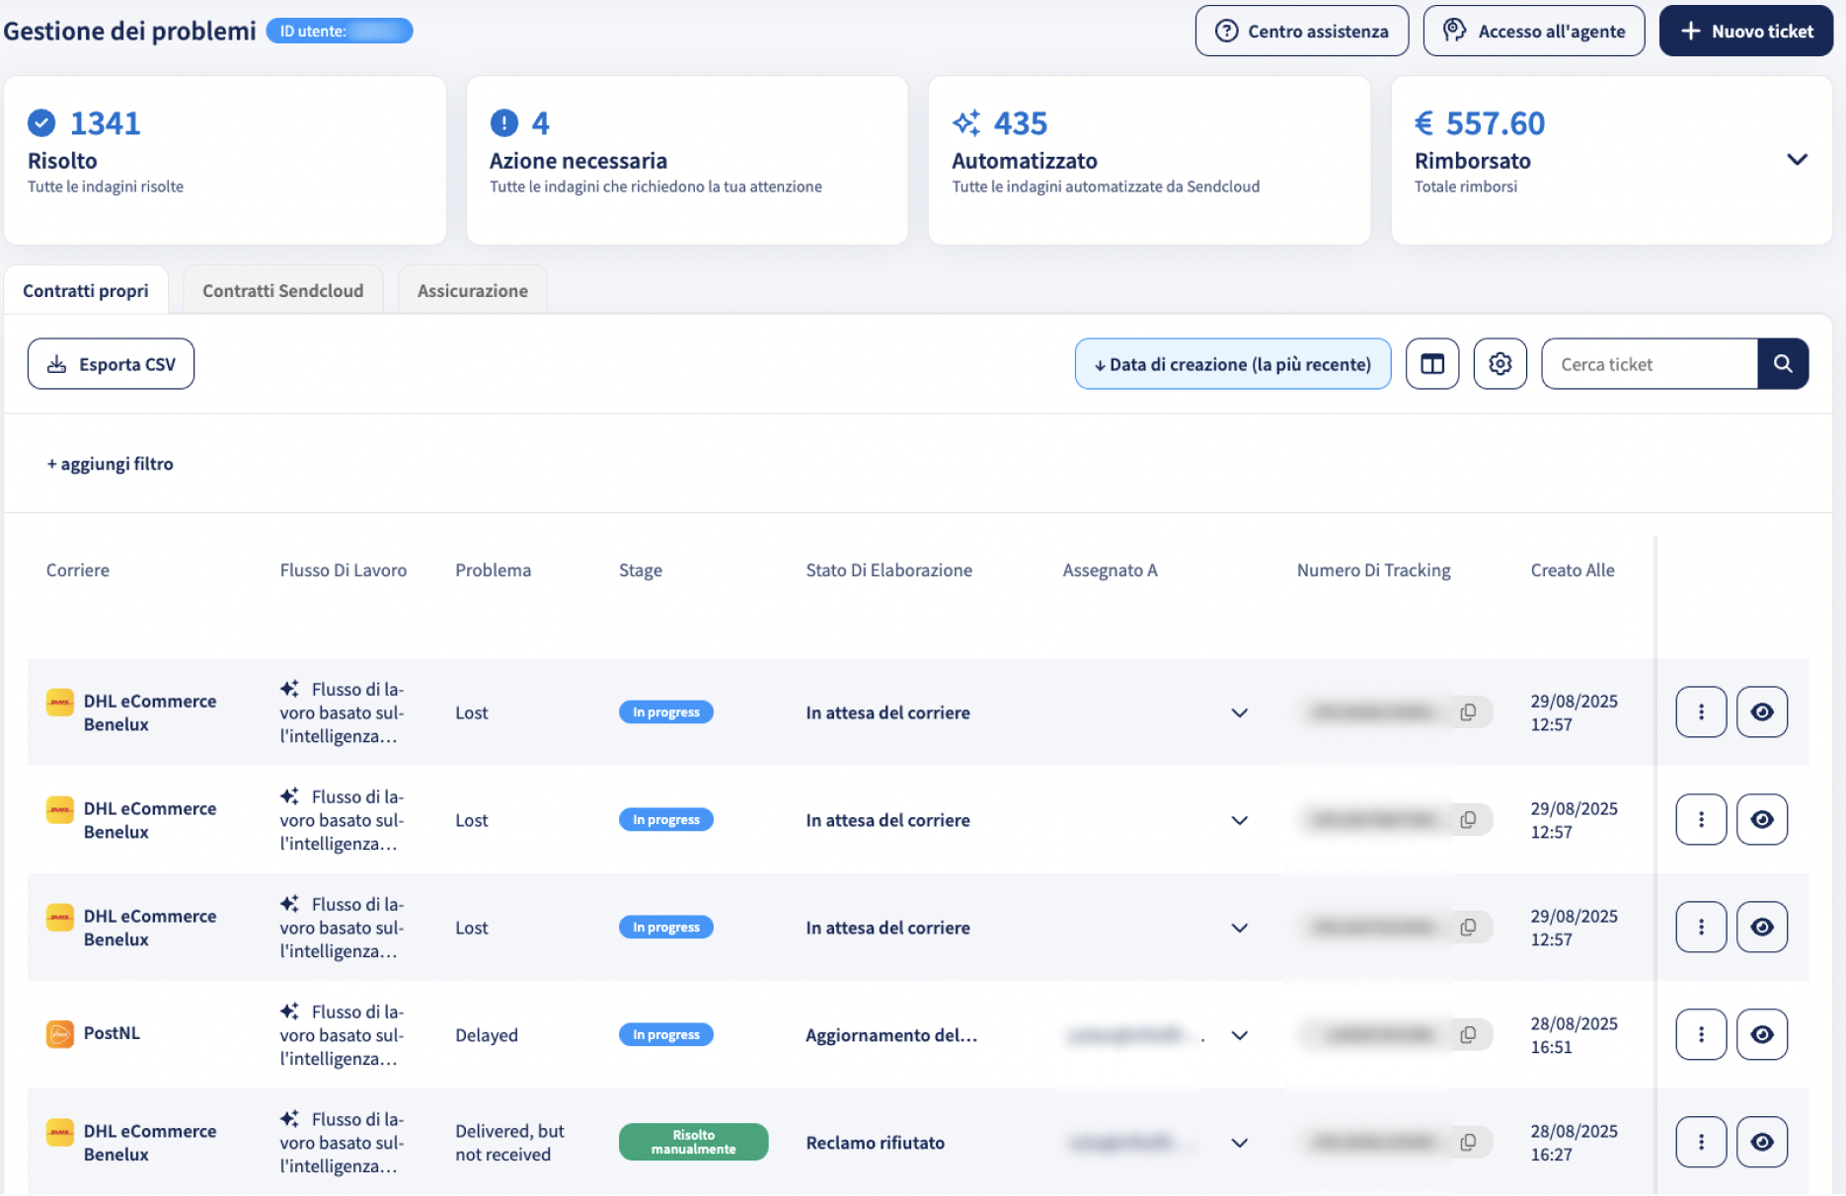Switch to Contratti Sendcloud tab
Viewport: 1846px width, 1196px height.
coord(283,291)
